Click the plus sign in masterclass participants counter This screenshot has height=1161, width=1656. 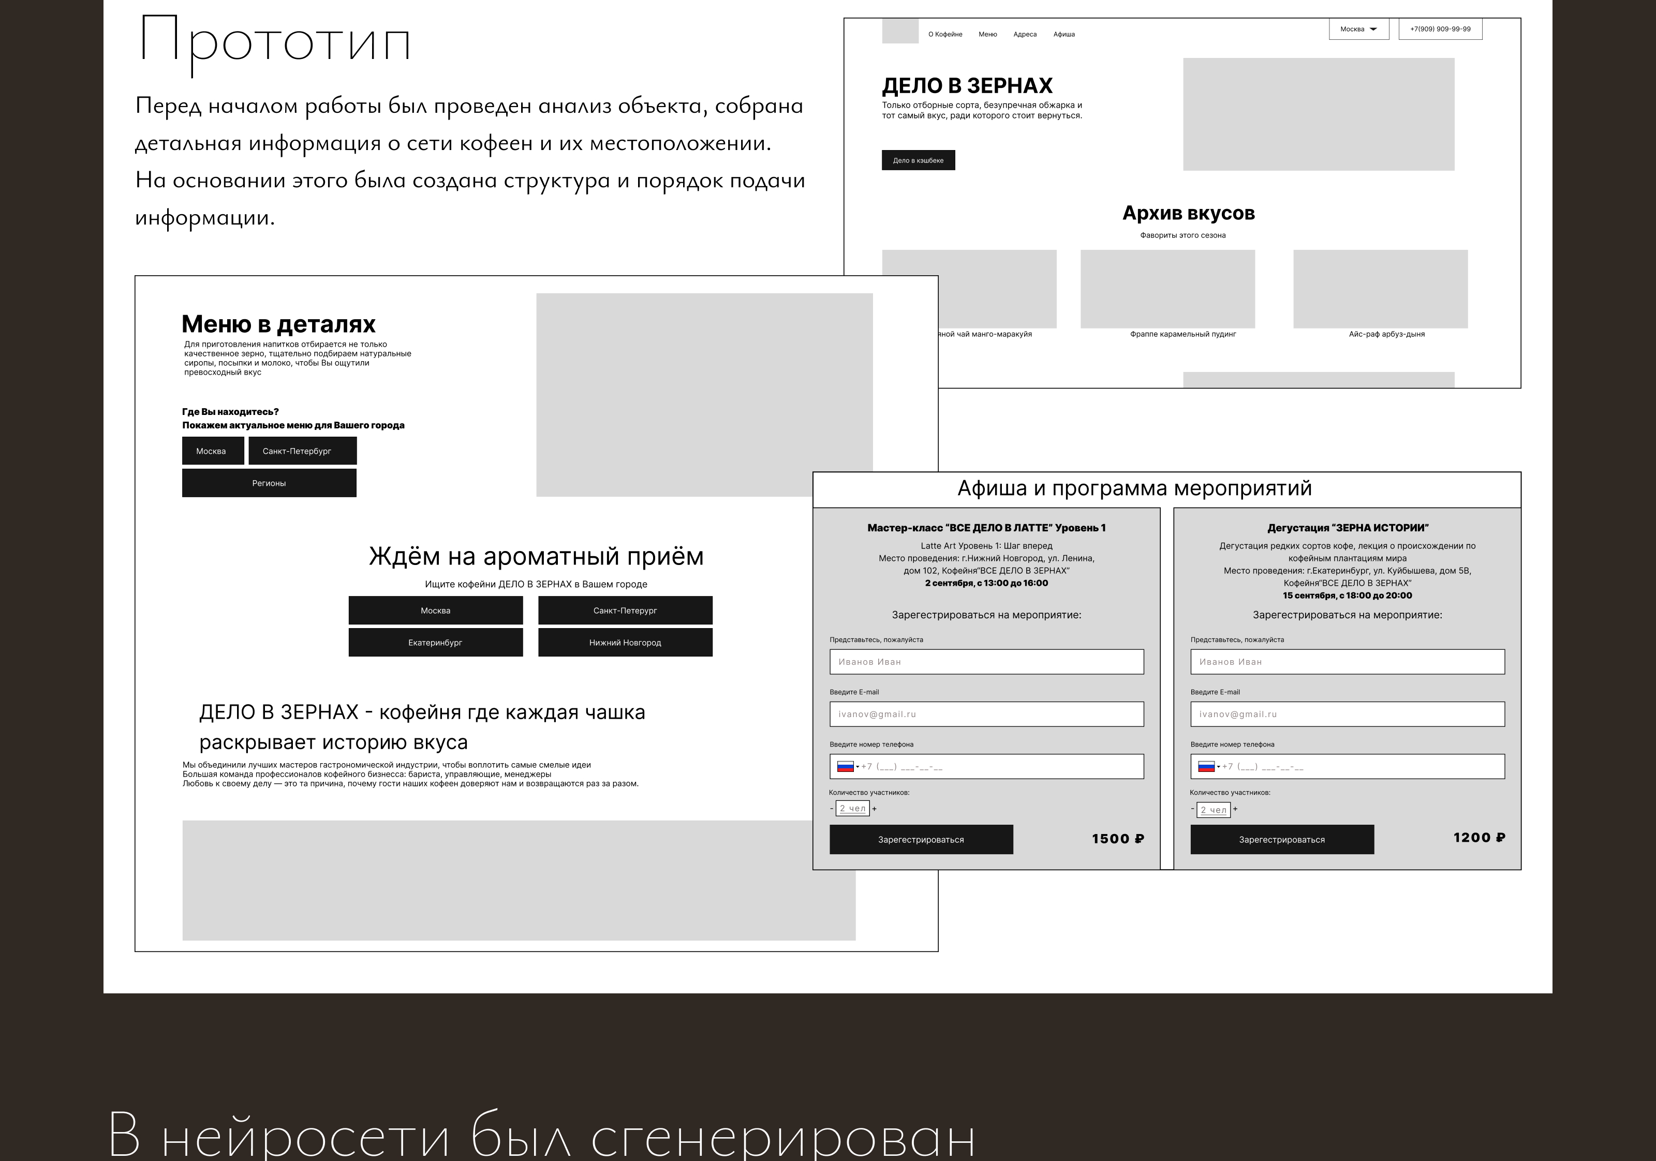875,809
